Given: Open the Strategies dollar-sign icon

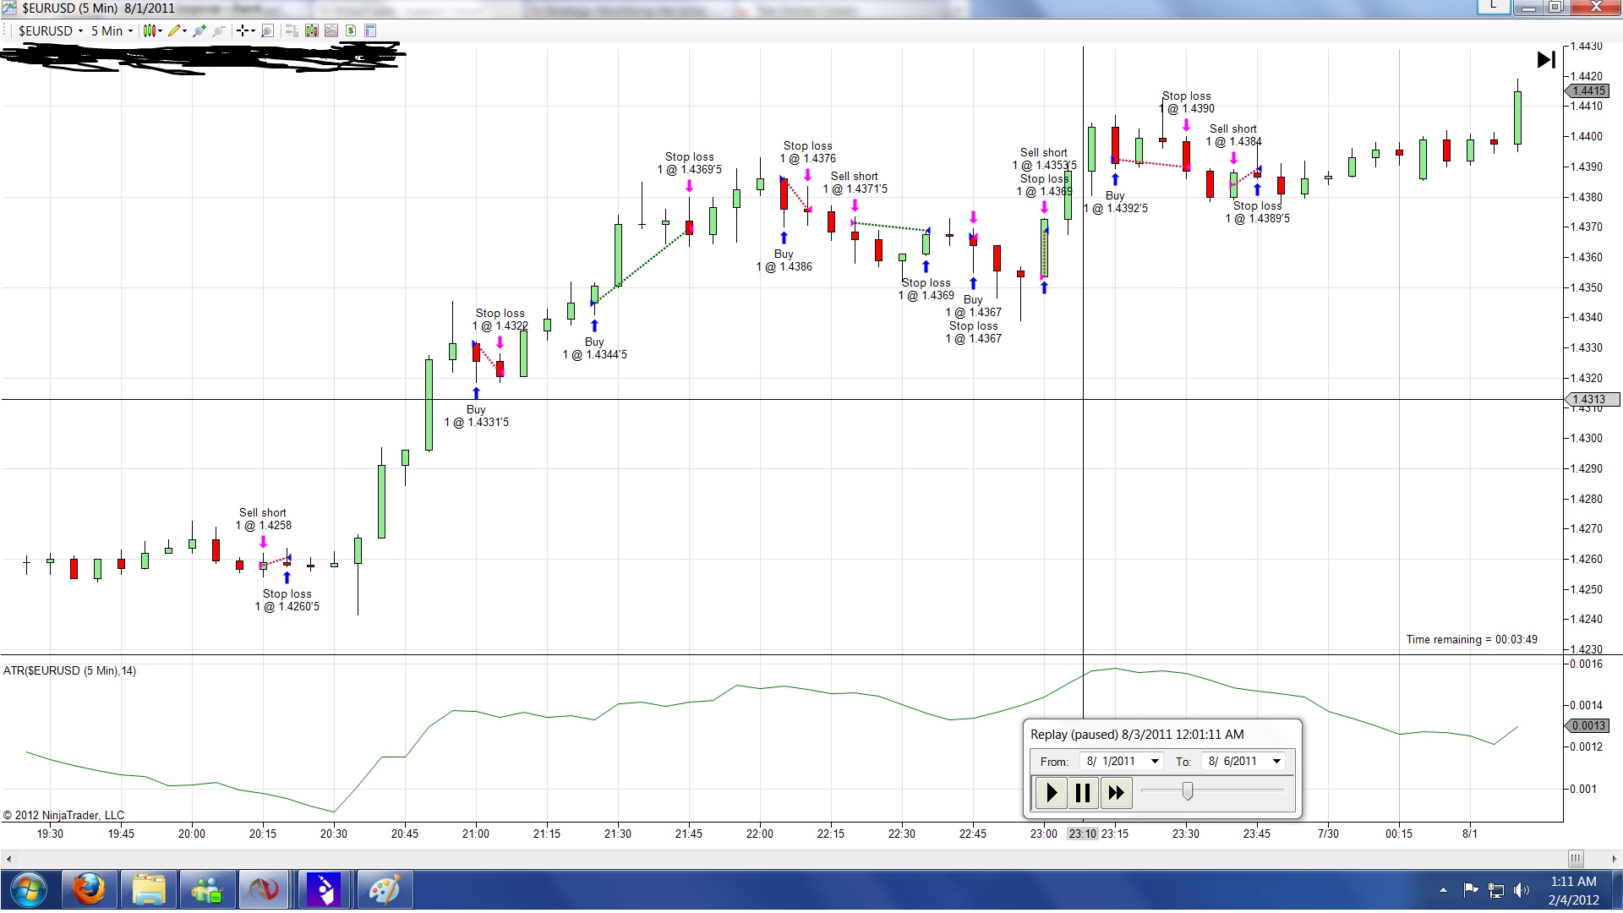Looking at the screenshot, I should (x=351, y=30).
